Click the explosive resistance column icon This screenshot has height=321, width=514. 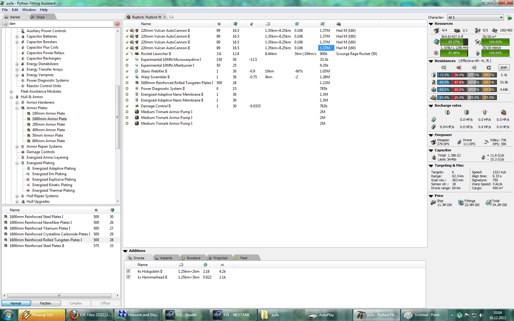[489, 68]
